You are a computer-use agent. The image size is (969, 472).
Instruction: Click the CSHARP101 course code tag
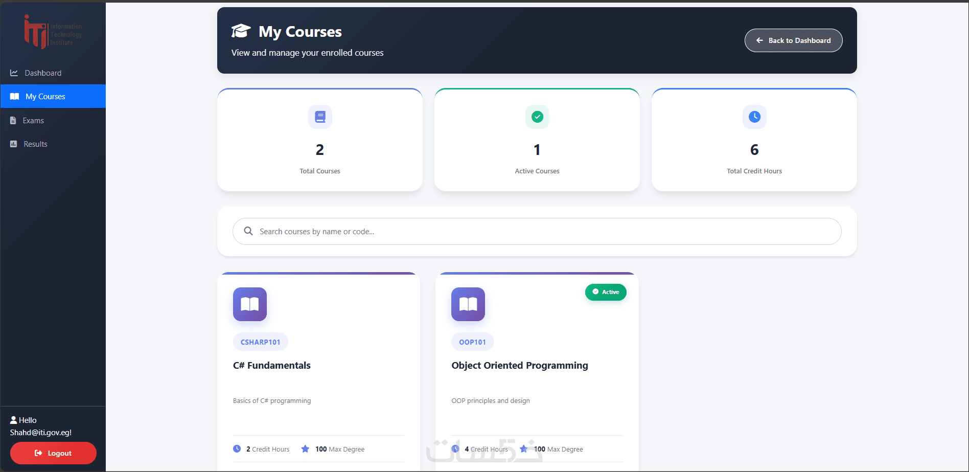click(x=261, y=342)
